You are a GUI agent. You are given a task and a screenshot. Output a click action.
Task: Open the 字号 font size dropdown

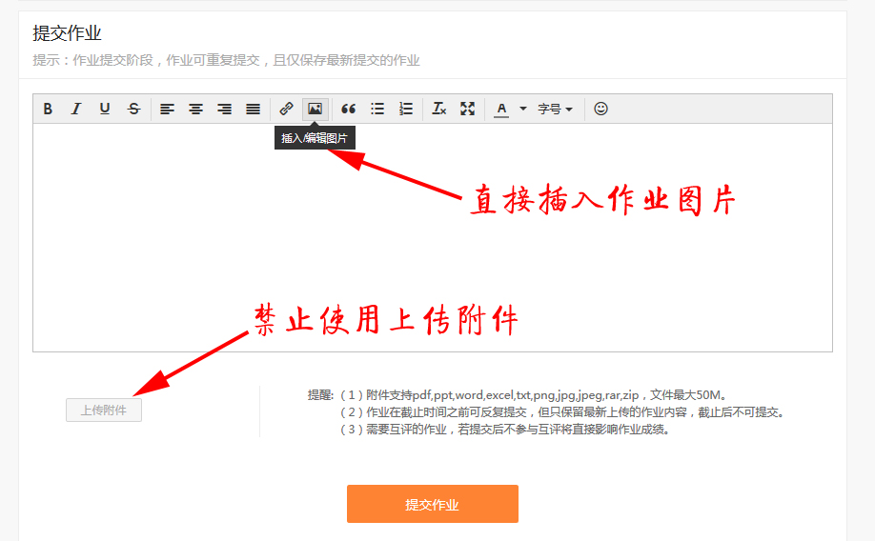coord(556,109)
